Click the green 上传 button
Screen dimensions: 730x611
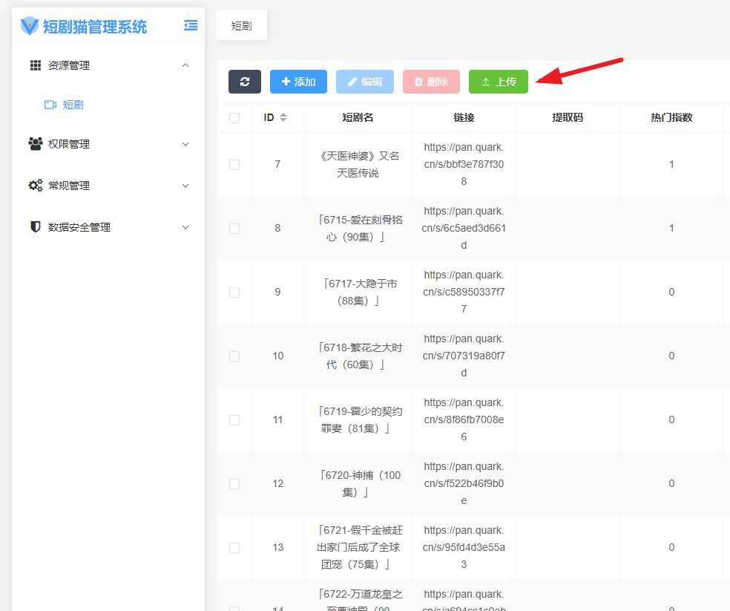498,82
